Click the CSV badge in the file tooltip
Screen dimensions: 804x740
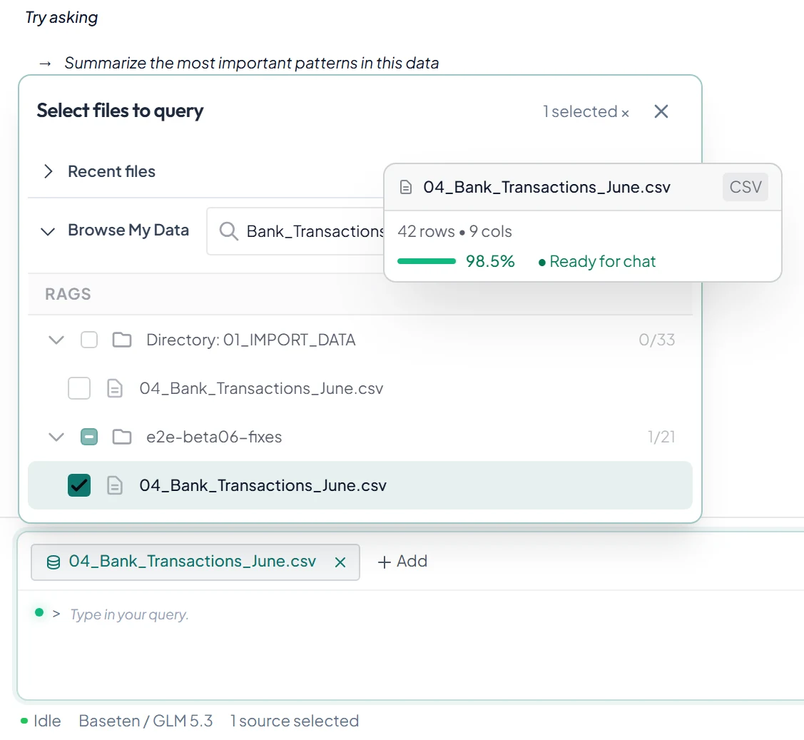point(745,187)
